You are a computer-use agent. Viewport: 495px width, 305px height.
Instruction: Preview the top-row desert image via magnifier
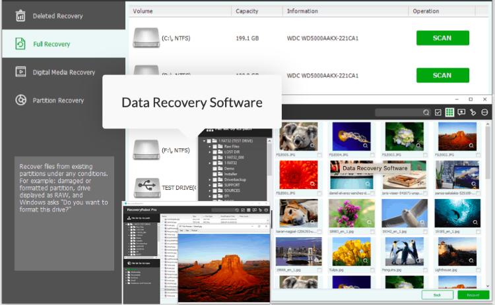click(471, 145)
